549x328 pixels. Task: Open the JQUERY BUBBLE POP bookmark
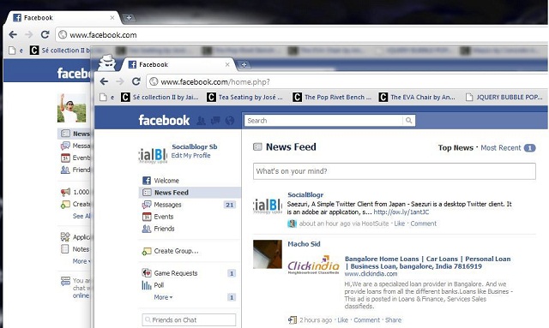pos(504,98)
